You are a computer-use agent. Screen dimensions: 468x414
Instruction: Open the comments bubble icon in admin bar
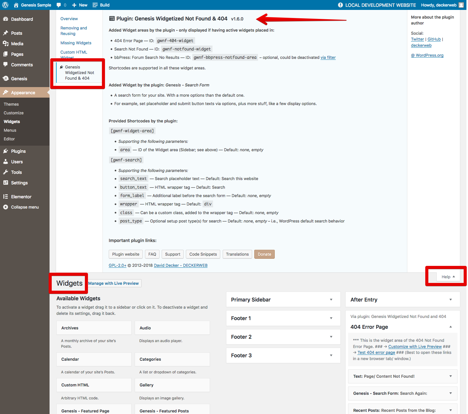coord(59,5)
